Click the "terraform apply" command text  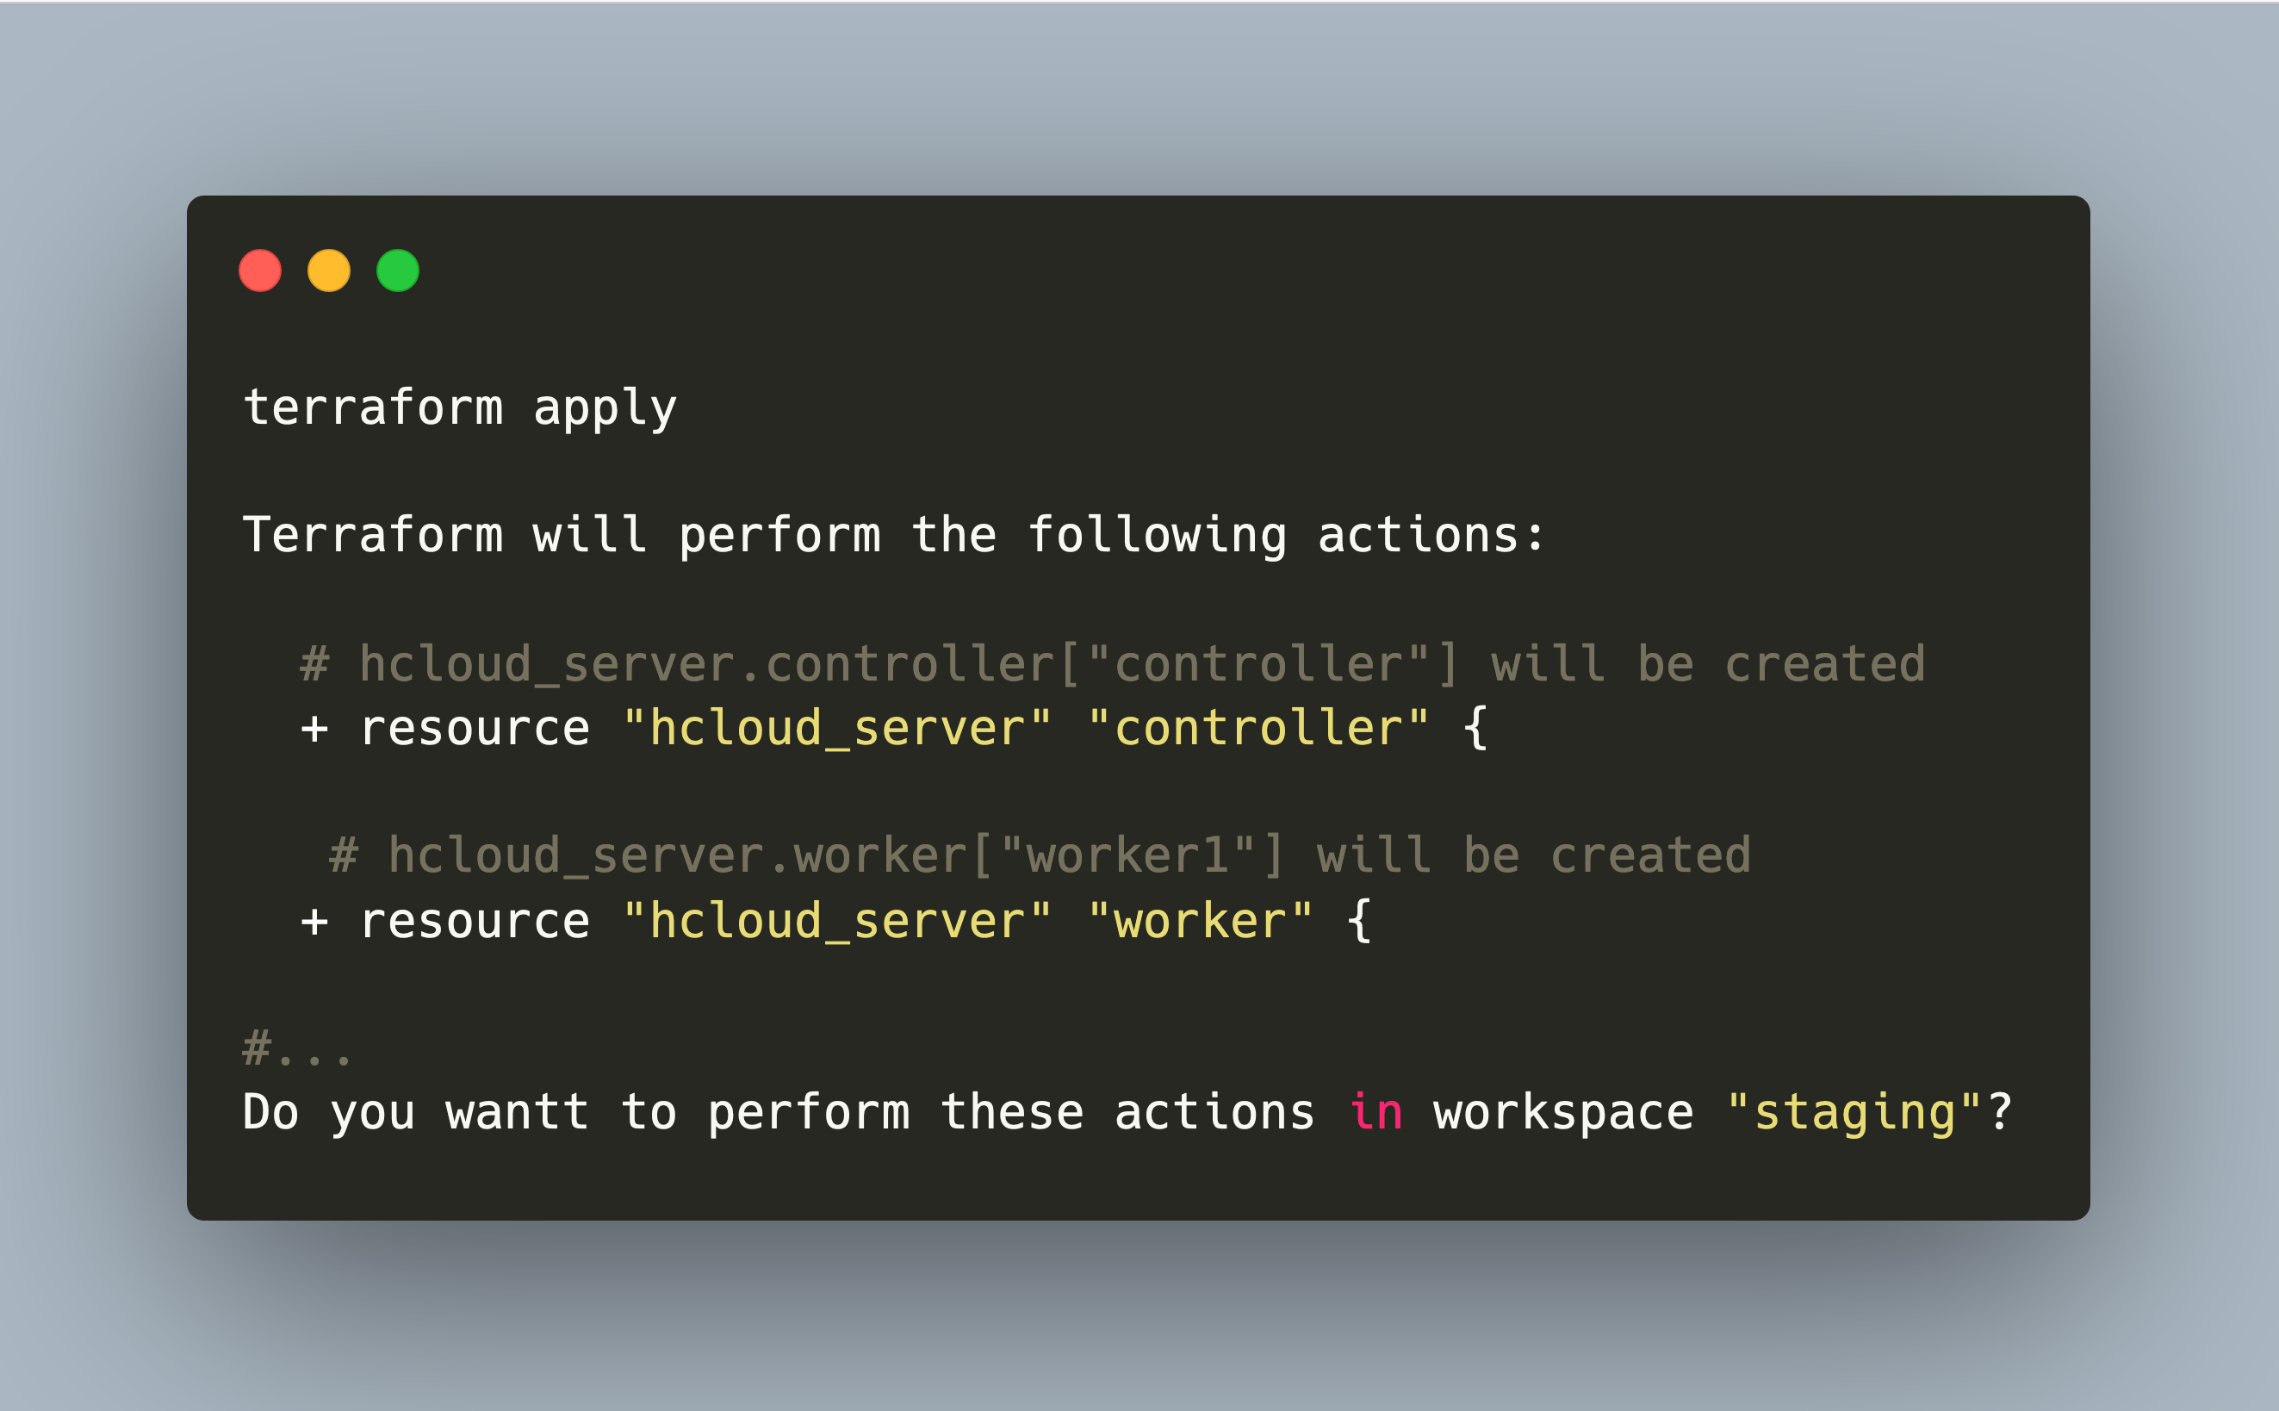click(x=460, y=407)
